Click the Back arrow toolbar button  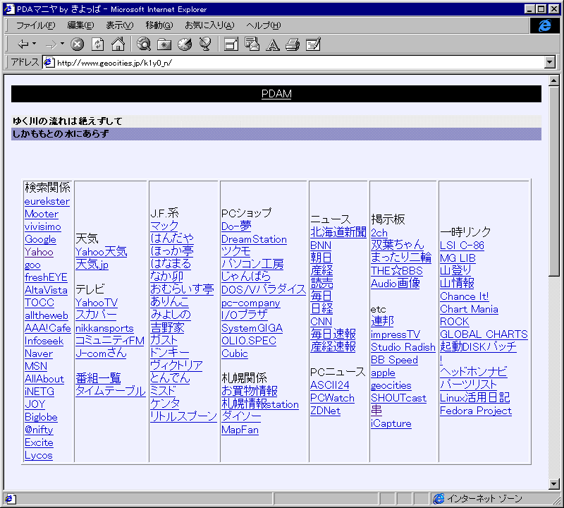pos(23,44)
